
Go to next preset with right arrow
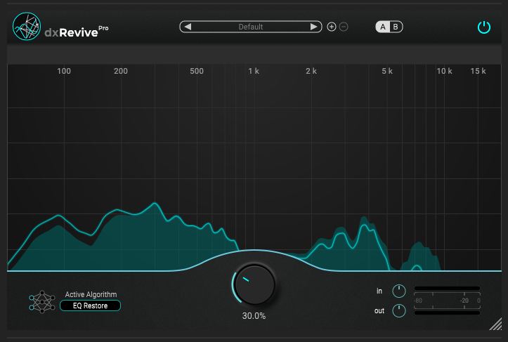313,27
